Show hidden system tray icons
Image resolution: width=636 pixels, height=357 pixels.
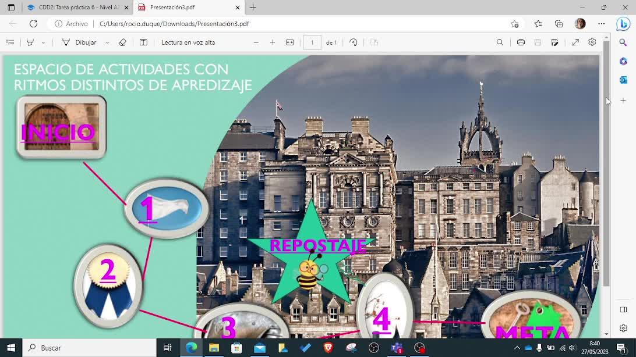[517, 348]
